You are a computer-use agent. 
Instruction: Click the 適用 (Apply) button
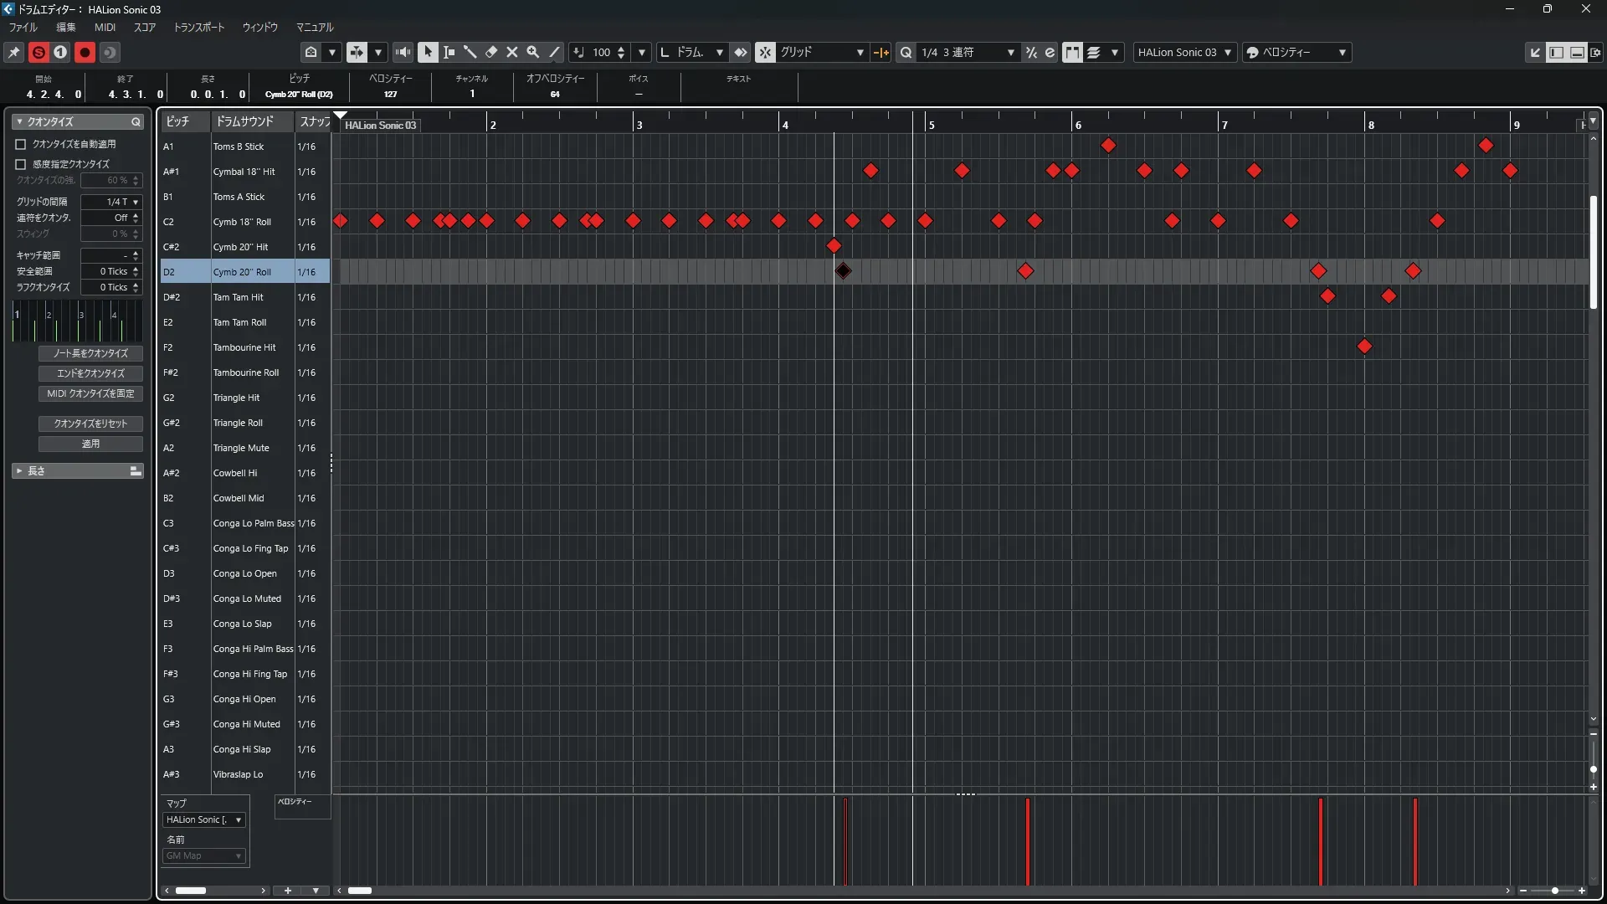coord(90,444)
